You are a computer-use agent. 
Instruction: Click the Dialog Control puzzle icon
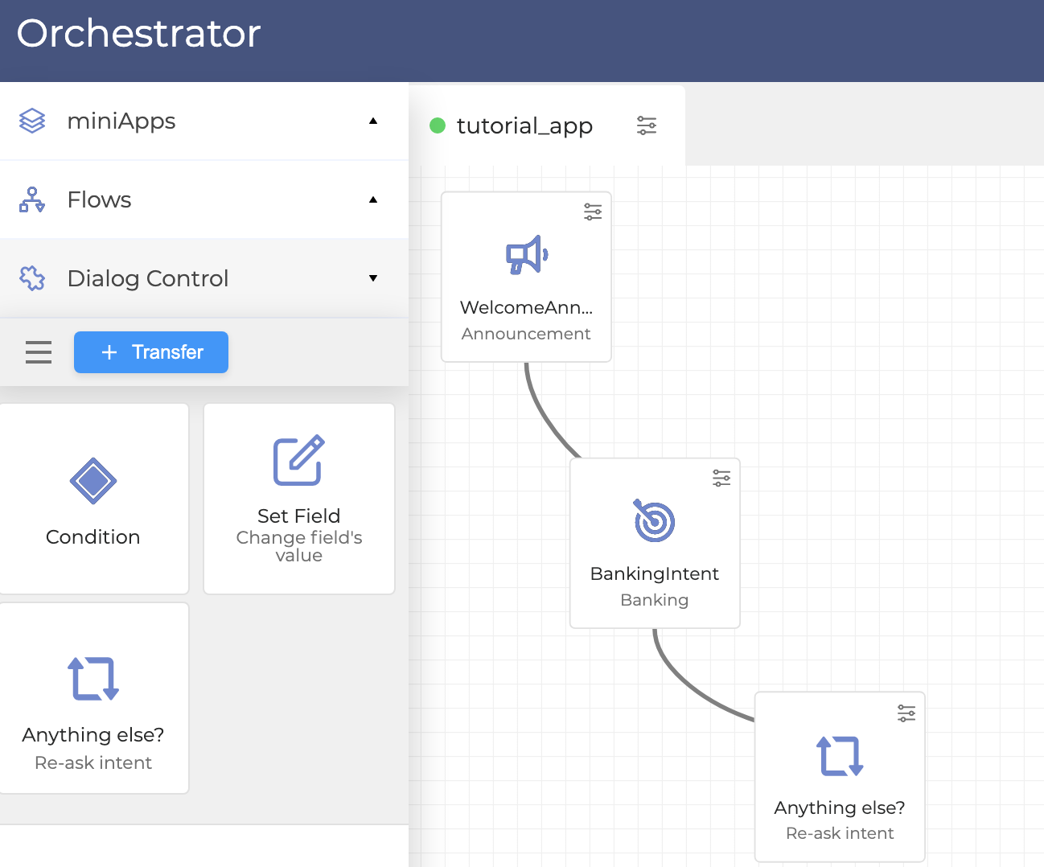point(32,278)
